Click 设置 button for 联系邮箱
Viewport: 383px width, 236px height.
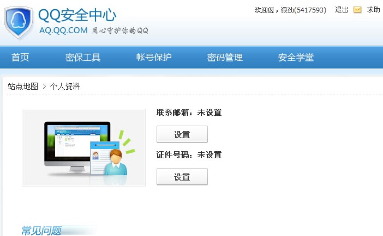click(x=182, y=134)
